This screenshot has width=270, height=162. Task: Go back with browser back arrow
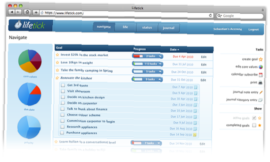coord(12,12)
